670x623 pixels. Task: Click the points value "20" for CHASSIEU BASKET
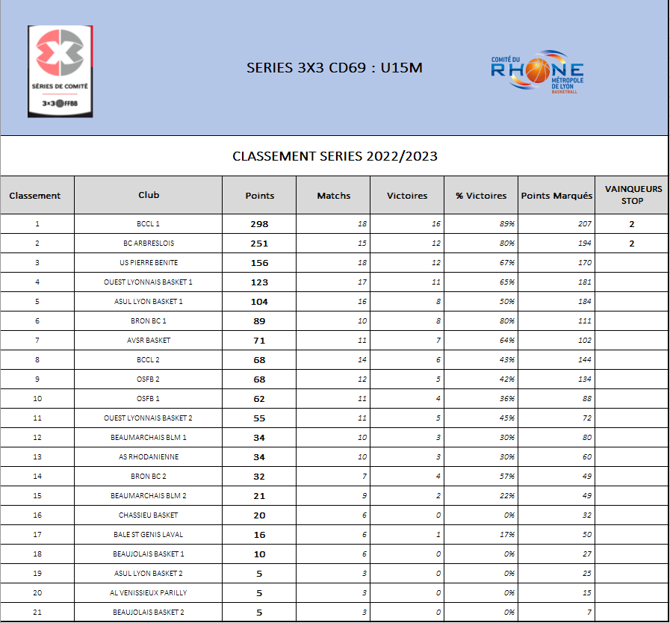(259, 515)
